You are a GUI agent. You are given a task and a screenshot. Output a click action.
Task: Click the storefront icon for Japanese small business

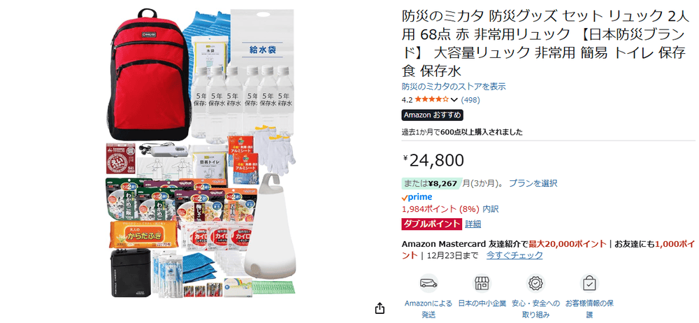pos(482,283)
